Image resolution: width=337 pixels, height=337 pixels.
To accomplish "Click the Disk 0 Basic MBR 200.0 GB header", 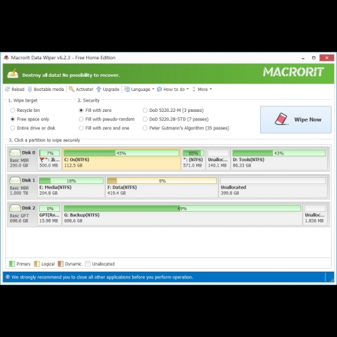I will (x=22, y=159).
